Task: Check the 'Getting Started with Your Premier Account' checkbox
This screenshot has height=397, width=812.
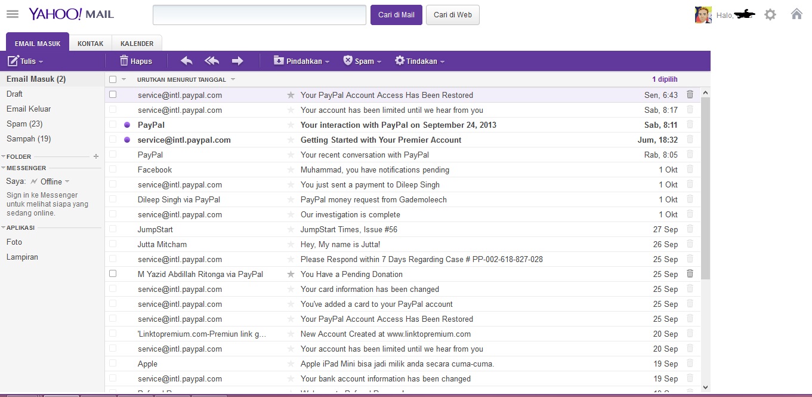Action: click(113, 139)
